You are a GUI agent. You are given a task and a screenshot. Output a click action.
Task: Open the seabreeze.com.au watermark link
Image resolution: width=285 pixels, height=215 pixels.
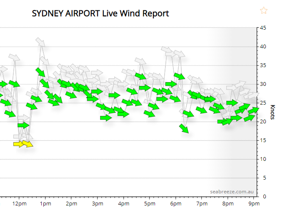(x=232, y=191)
